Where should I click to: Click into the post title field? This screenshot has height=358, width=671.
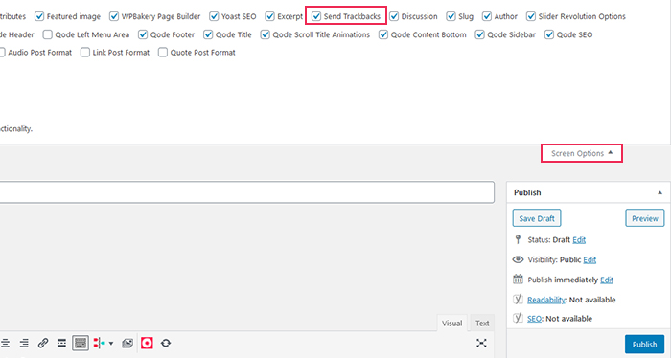tap(247, 192)
